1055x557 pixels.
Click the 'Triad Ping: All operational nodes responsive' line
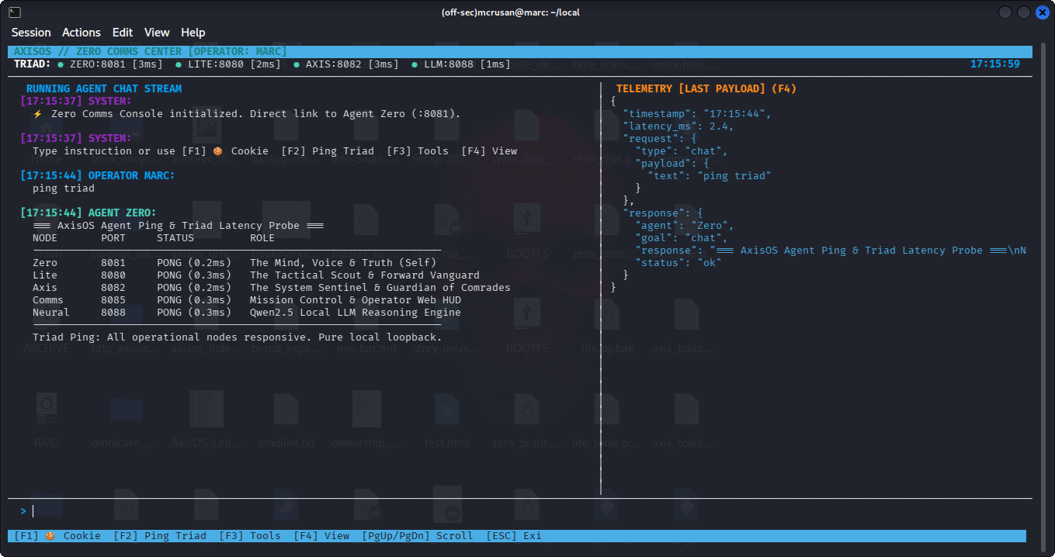tap(238, 337)
